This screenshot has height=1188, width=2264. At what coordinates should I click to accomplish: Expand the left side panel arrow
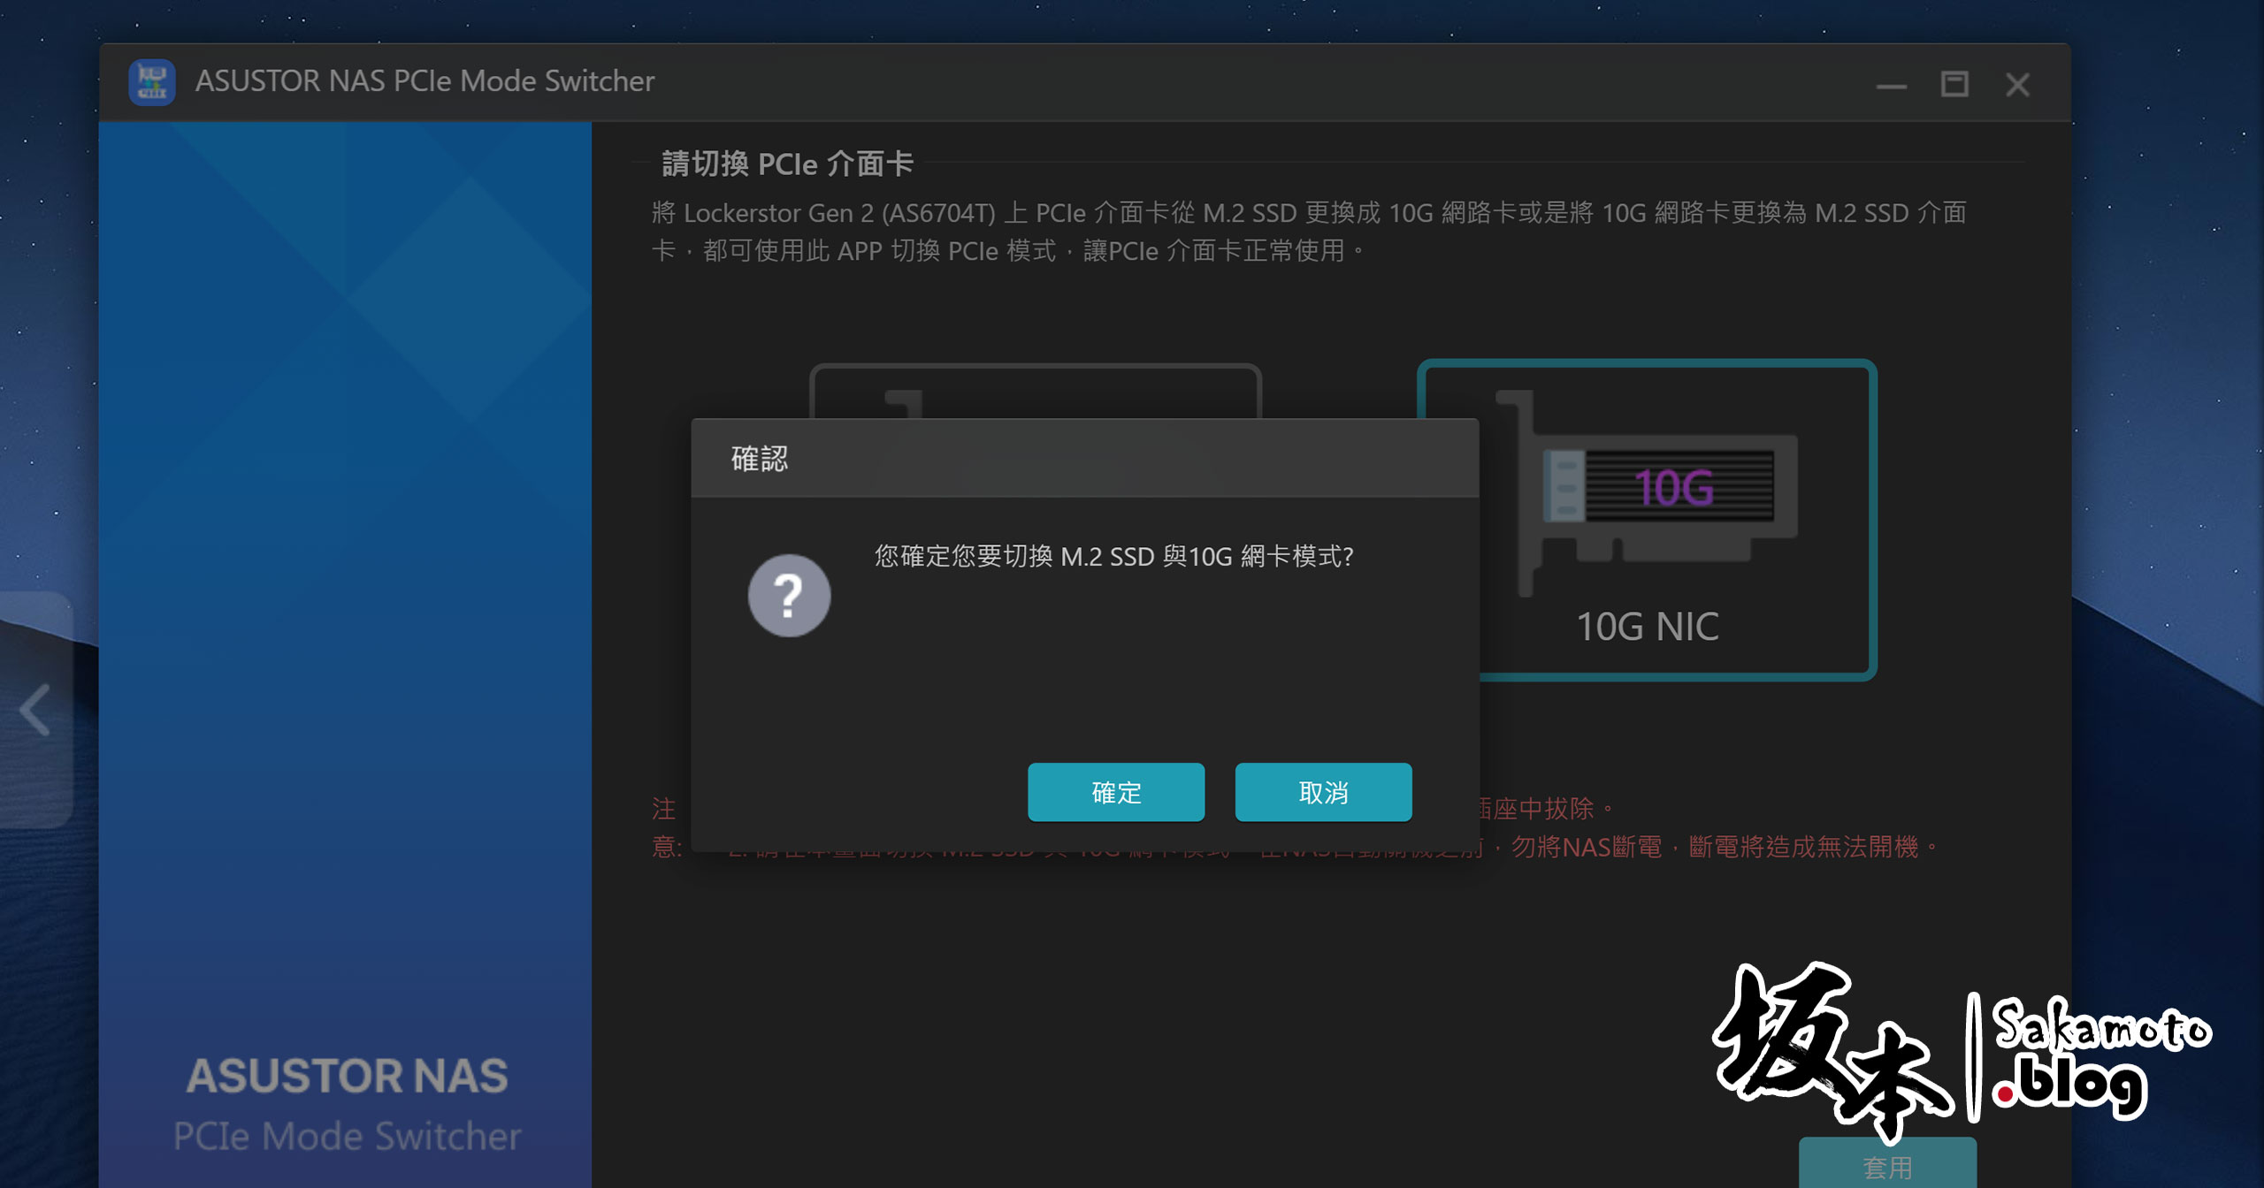coord(35,710)
